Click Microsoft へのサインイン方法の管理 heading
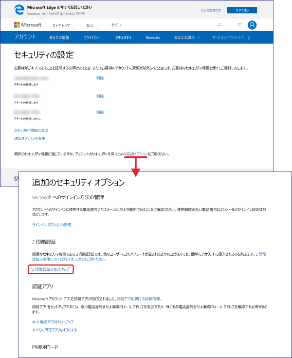292x358 pixels. 68,197
